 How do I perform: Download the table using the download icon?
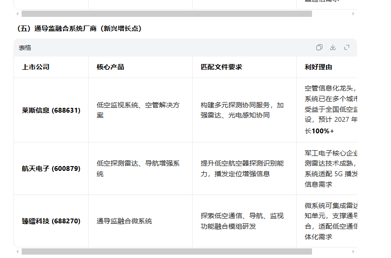click(x=333, y=47)
